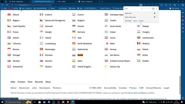Image resolution: width=185 pixels, height=104 pixels.
Task: Open Copilot icon in Edge corner
Action: pos(183,5)
